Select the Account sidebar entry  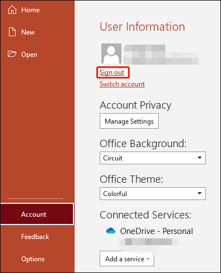(x=37, y=214)
